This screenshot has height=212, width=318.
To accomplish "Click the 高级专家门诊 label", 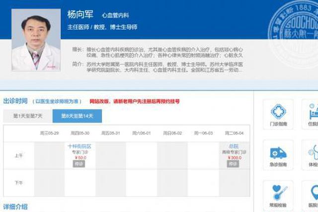I will pyautogui.click(x=234, y=152).
